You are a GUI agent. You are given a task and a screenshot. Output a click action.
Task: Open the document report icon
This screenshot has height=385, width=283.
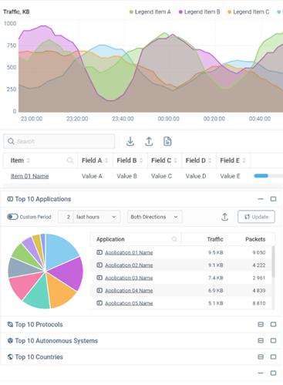point(167,141)
